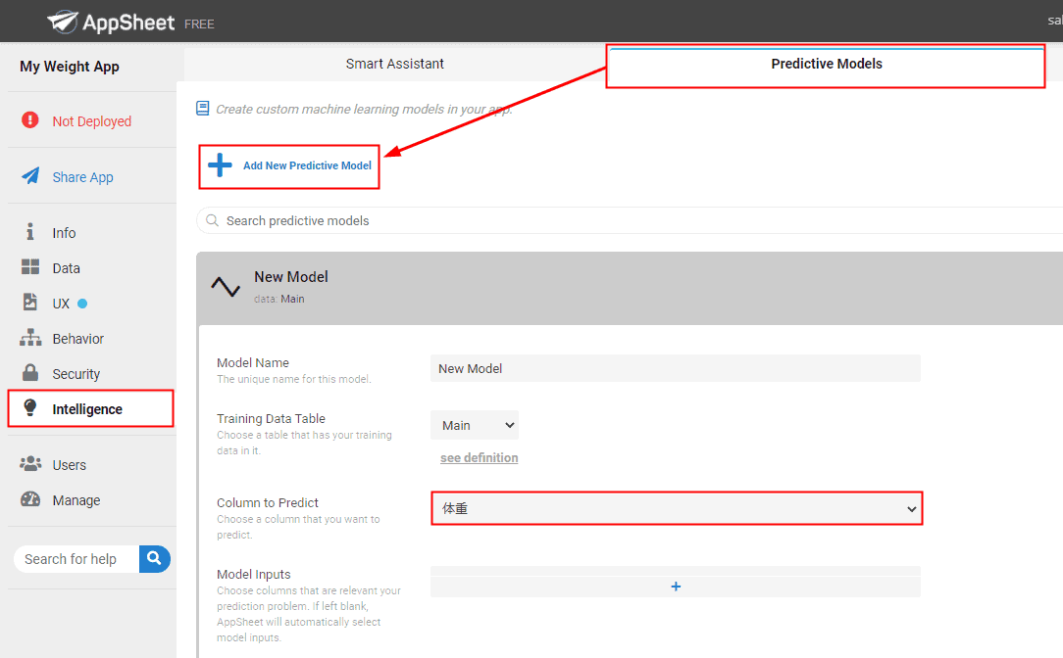This screenshot has height=658, width=1063.
Task: Click the see definition link
Action: pos(479,457)
